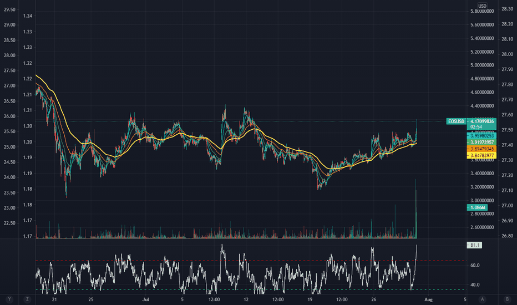The image size is (517, 305).
Task: Select the yellow 3.84783977 average label
Action: point(481,155)
